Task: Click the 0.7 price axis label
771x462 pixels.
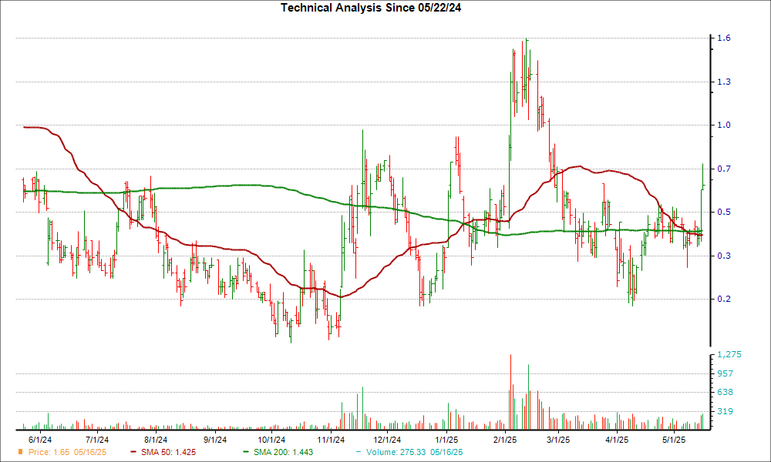Action: click(x=724, y=169)
